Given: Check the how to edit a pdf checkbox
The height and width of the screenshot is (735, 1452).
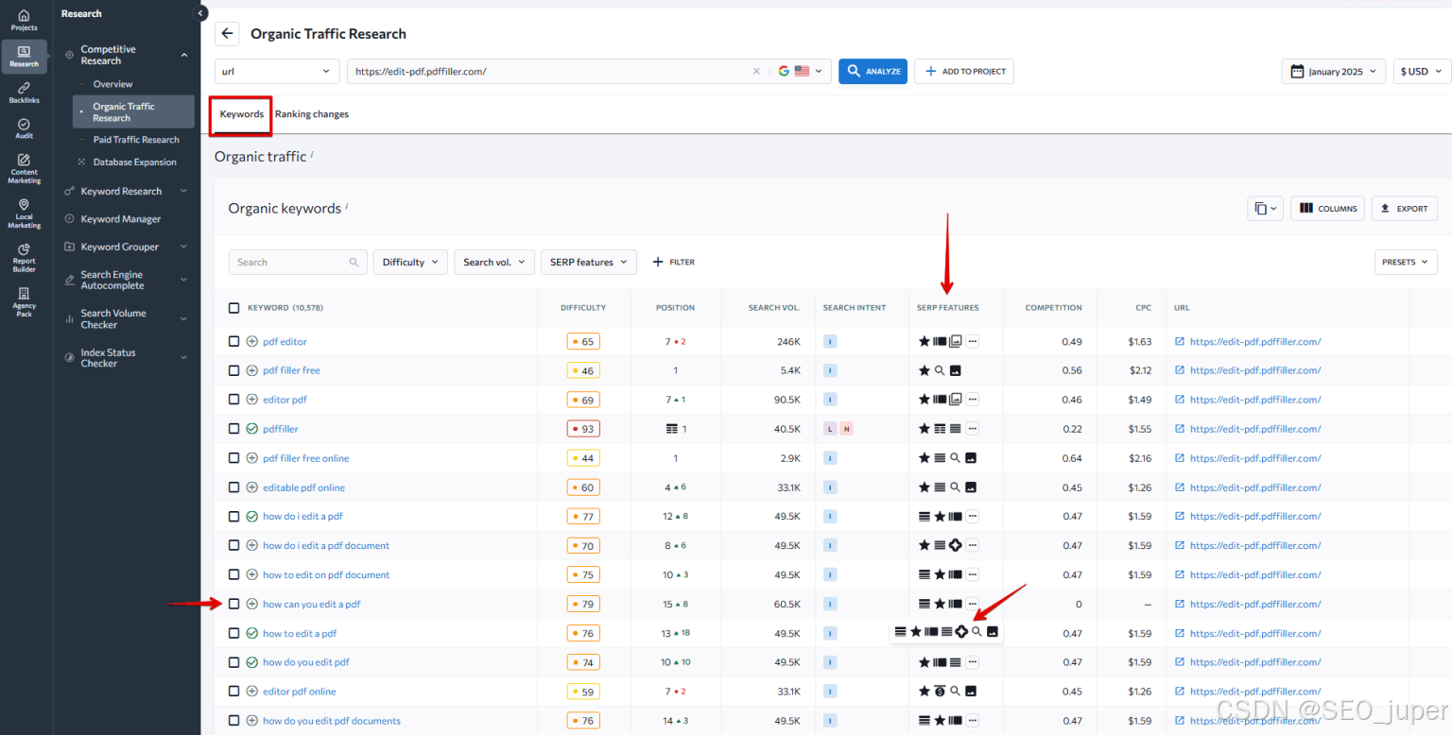Looking at the screenshot, I should tap(234, 633).
